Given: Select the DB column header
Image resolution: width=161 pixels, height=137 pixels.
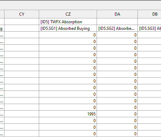Looking at the screenshot, I should [x=149, y=14].
